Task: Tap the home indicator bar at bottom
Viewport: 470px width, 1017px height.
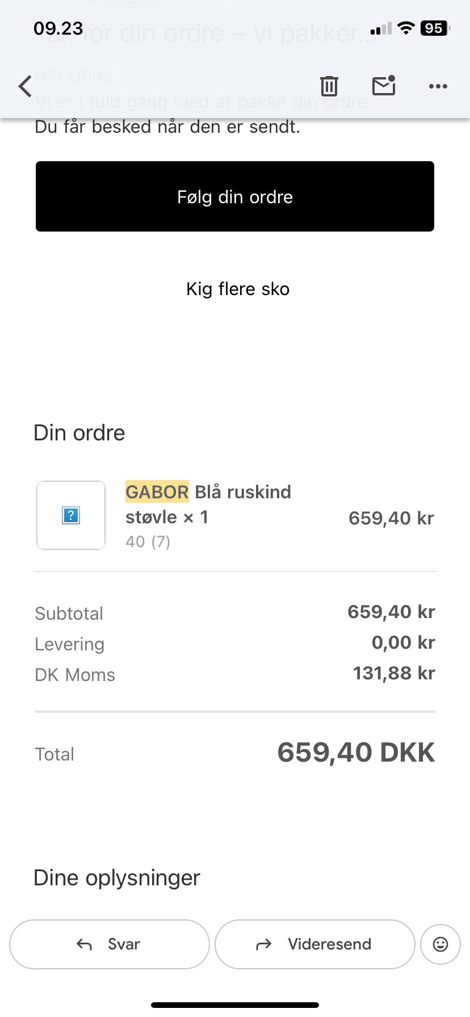Action: tap(235, 1005)
